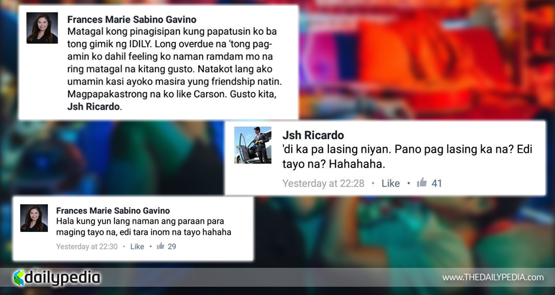Open the Jsh Ricardo commenter name link
Viewport: 555px width, 295px height.
click(x=313, y=135)
